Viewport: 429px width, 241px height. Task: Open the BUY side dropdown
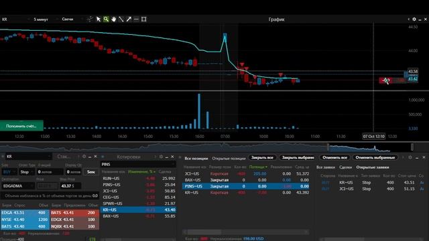(9, 172)
